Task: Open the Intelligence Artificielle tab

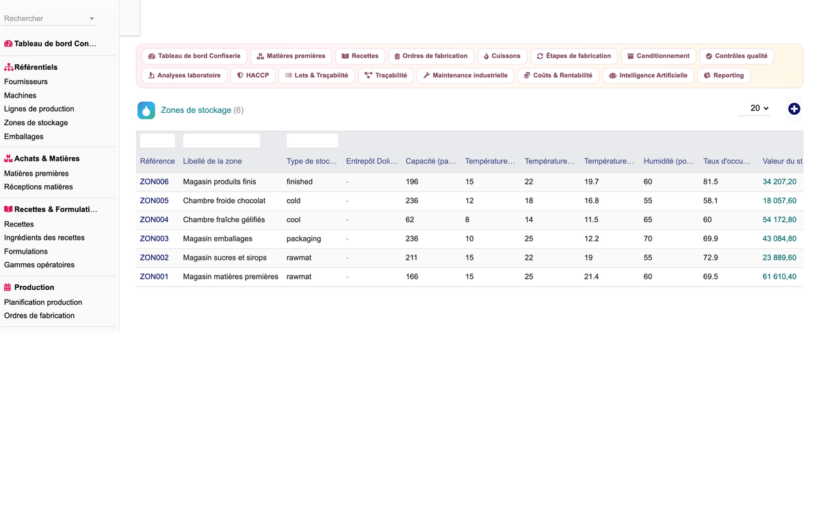Action: 648,75
